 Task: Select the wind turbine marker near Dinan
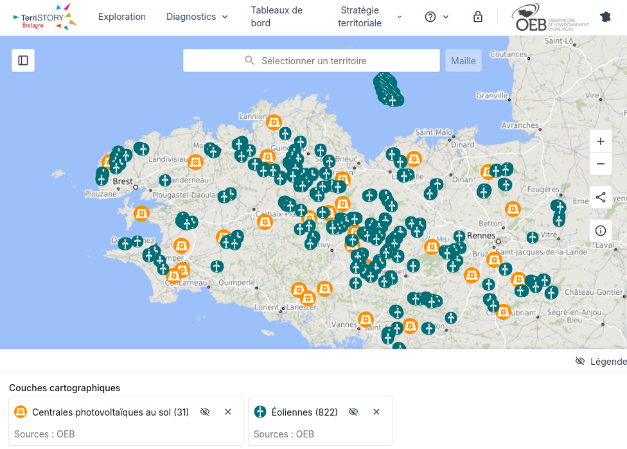point(436,184)
